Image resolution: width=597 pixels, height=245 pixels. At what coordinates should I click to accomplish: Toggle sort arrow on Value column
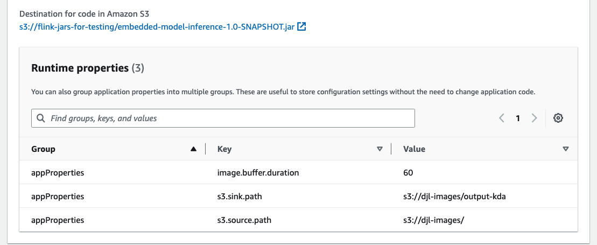pyautogui.click(x=565, y=149)
